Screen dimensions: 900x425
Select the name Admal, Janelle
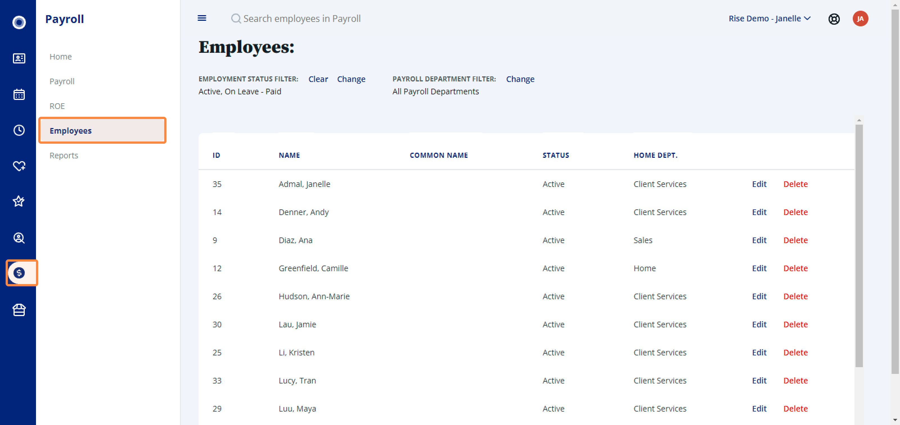(304, 184)
